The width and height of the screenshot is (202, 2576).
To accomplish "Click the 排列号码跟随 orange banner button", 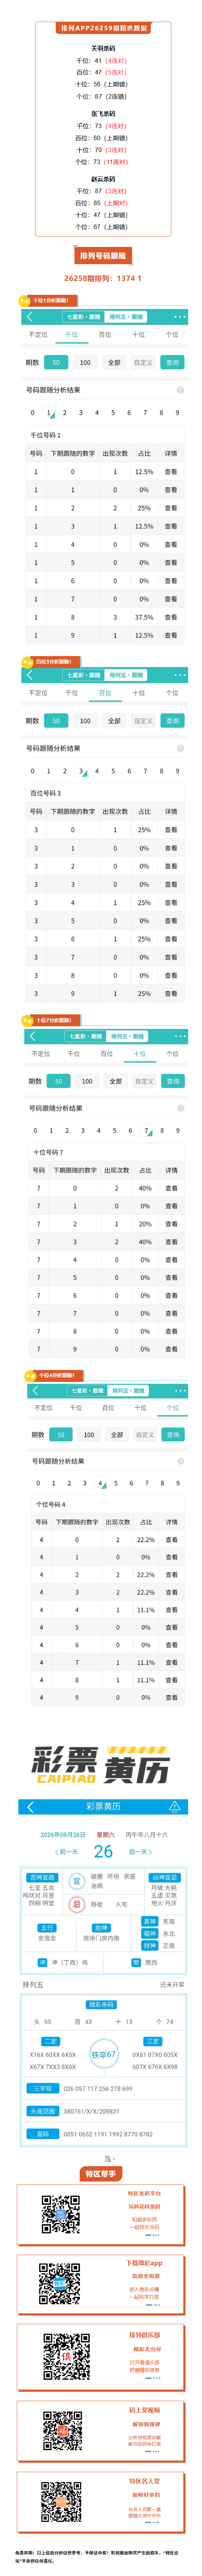I will (x=103, y=256).
